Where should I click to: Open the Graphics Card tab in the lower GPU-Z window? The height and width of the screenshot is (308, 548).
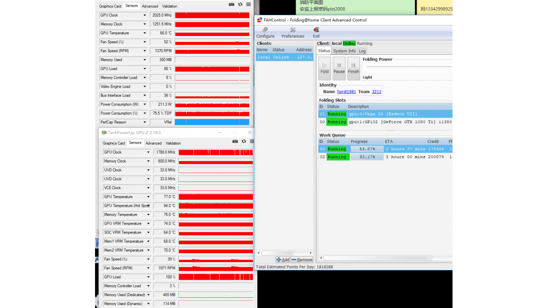pyautogui.click(x=114, y=143)
